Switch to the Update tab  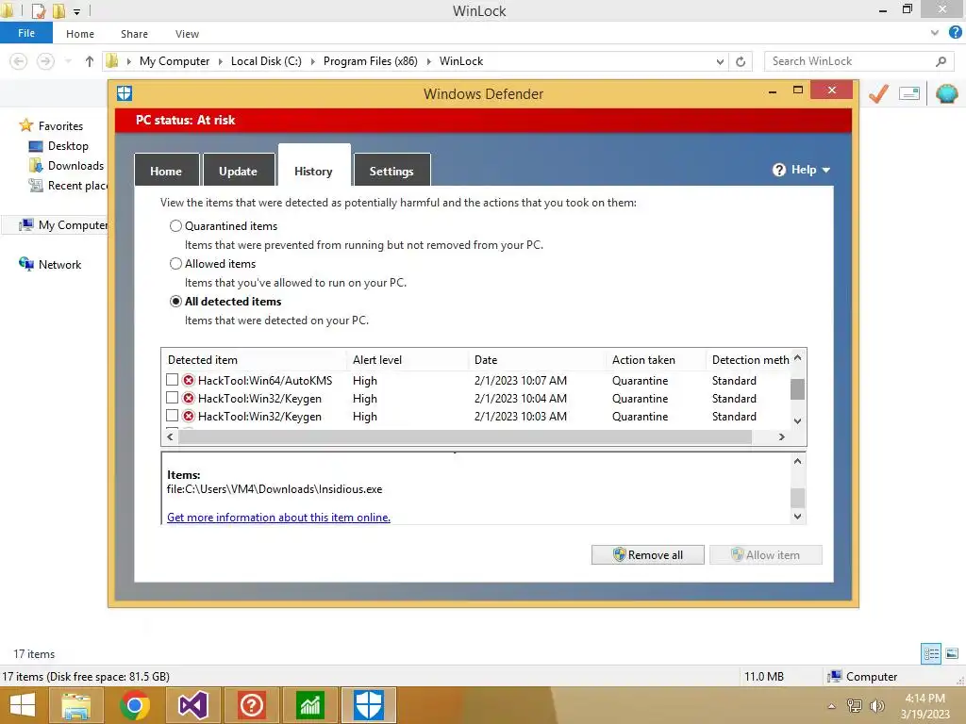pyautogui.click(x=238, y=171)
